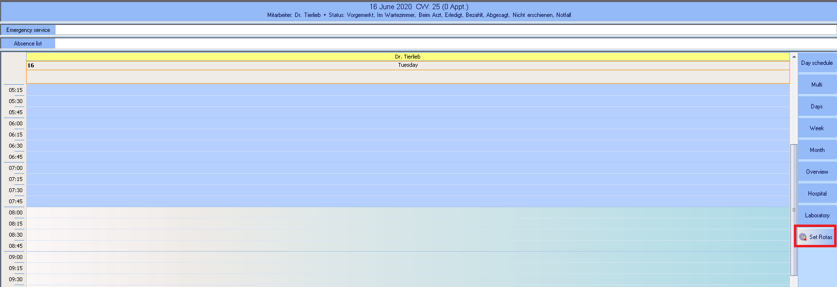837x287 pixels.
Task: Show the Week view
Action: click(x=817, y=128)
